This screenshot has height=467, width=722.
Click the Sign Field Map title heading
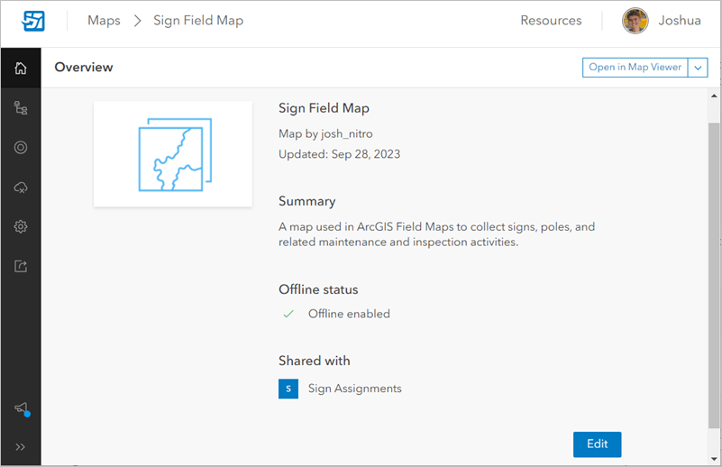pos(324,108)
